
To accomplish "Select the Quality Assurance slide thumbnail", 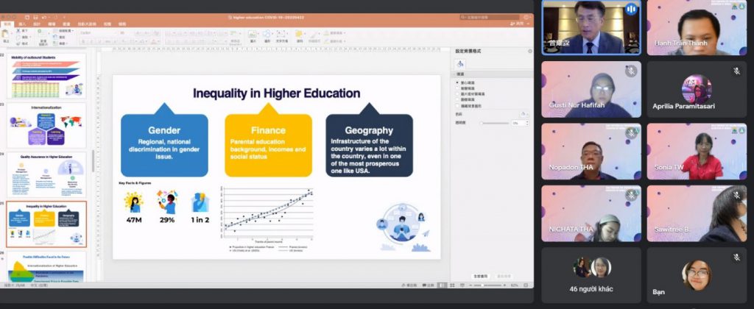I will click(x=46, y=175).
